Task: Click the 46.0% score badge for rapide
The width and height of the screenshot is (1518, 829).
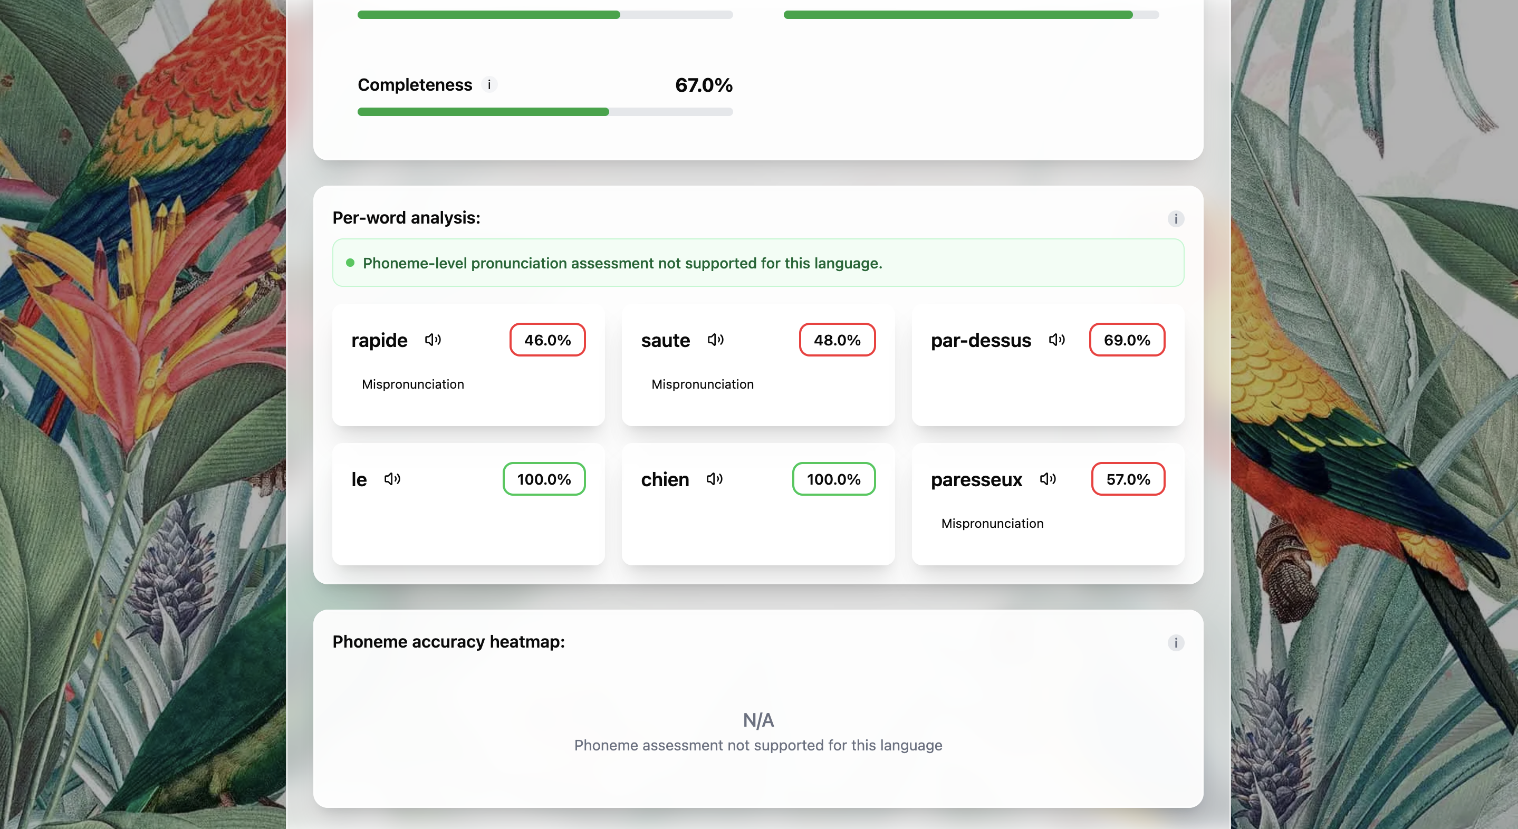Action: [547, 340]
